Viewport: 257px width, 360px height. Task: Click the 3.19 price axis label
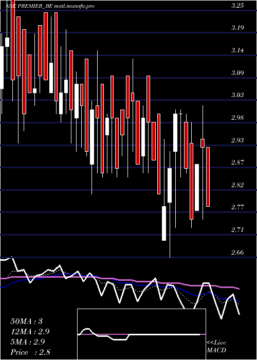point(237,28)
